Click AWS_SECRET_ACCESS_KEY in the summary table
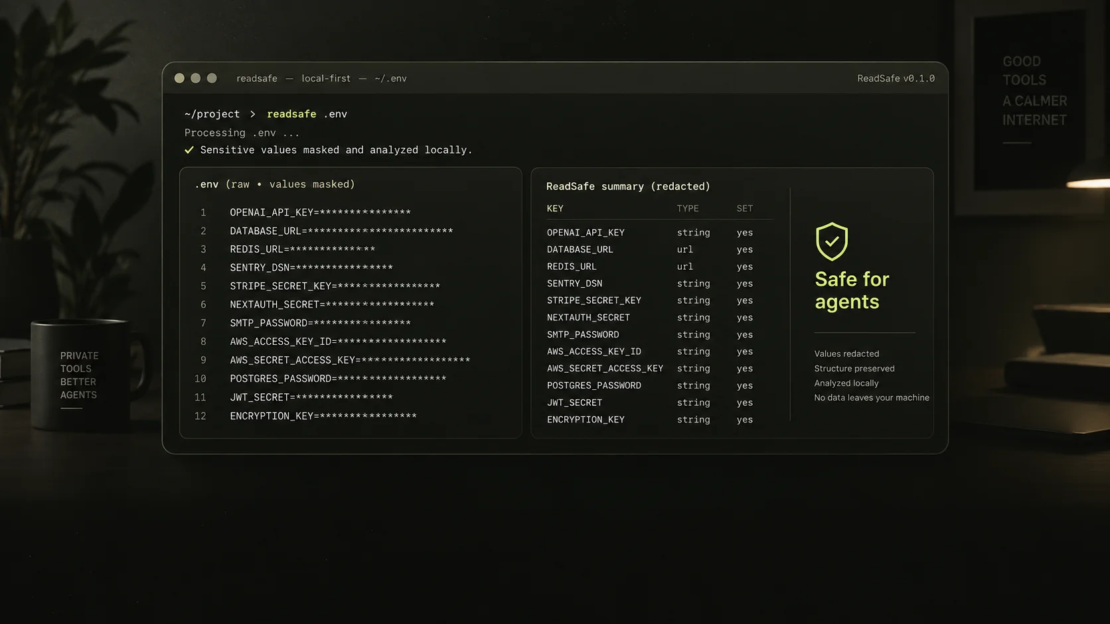Screen dimensions: 1110x624 coord(605,368)
